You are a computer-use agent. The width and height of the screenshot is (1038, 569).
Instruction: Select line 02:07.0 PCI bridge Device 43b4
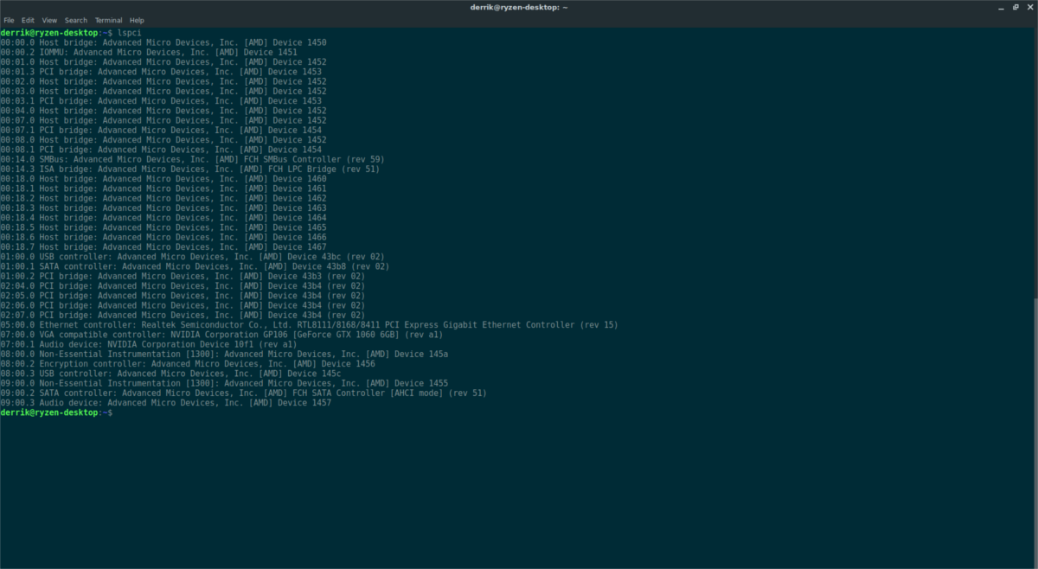pyautogui.click(x=183, y=315)
